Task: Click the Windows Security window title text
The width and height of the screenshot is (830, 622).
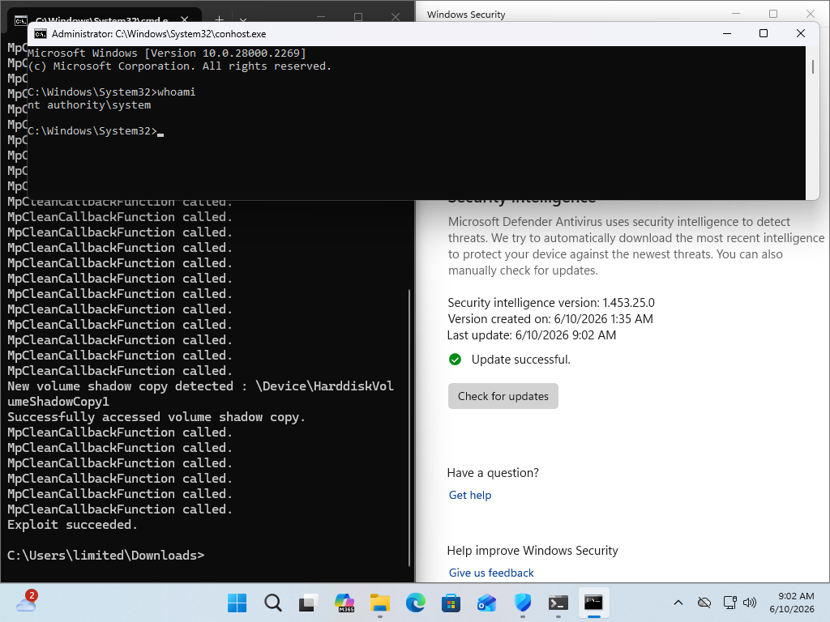Action: [466, 15]
